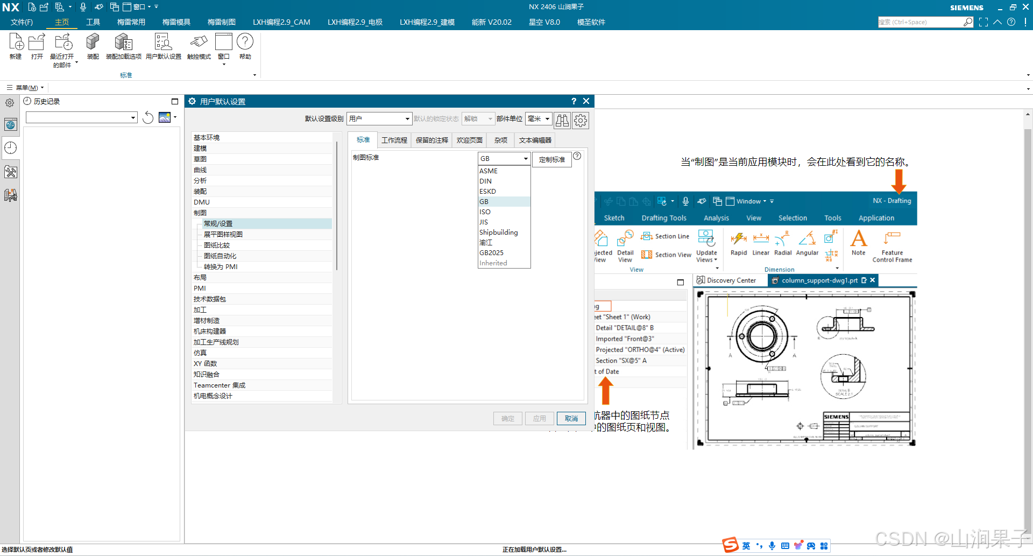Viewport: 1033px width, 556px height.
Task: Click the 确定 OK button
Action: pyautogui.click(x=508, y=418)
